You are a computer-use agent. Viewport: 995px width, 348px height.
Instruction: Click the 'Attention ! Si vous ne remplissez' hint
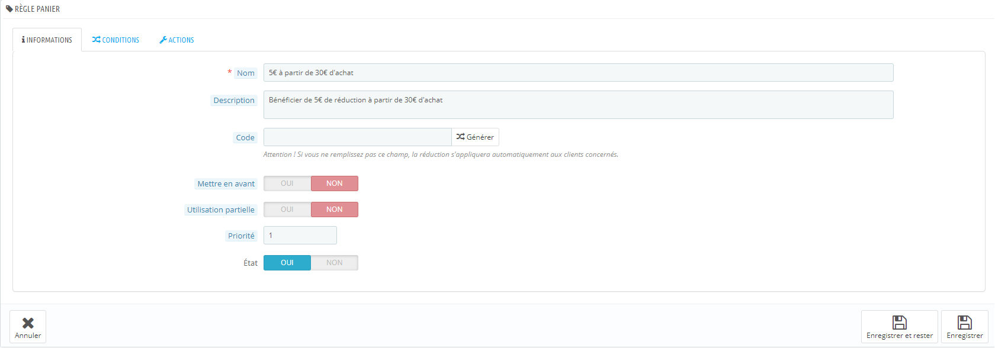441,154
